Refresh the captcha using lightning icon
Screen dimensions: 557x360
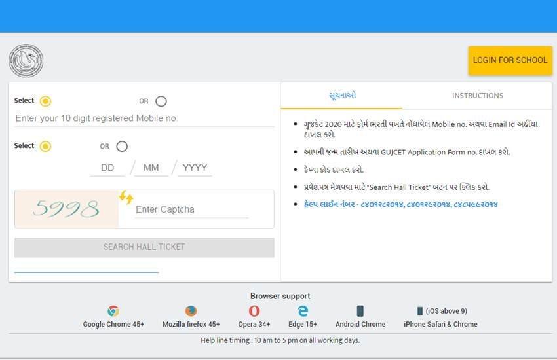(126, 197)
